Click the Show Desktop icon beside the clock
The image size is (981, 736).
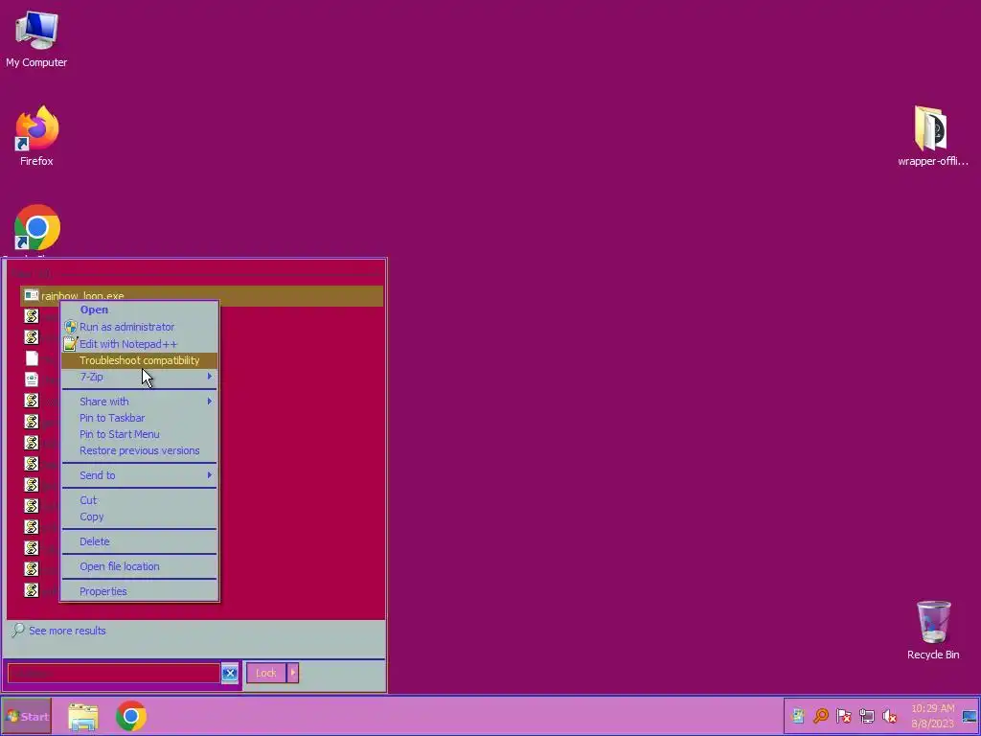(x=970, y=717)
